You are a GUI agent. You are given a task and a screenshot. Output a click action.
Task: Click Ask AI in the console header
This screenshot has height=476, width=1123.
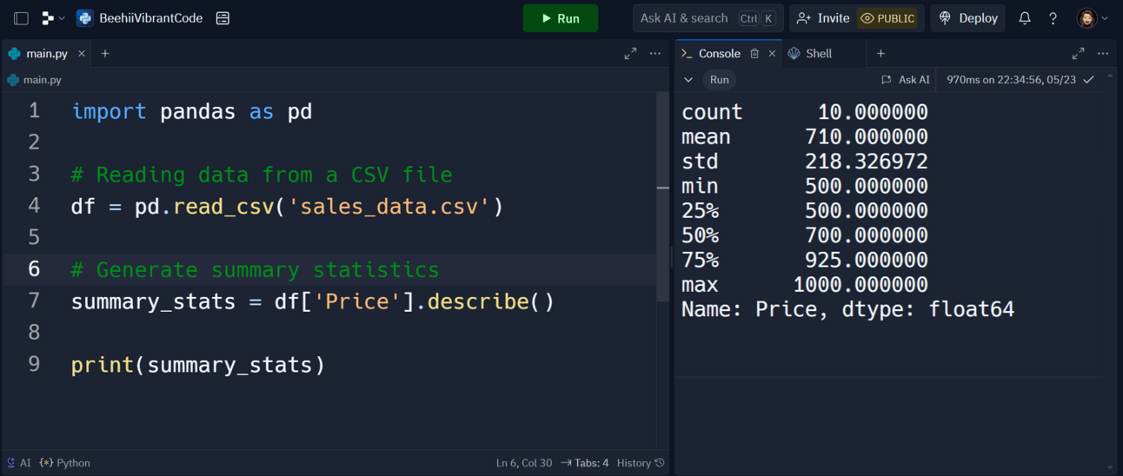tap(906, 79)
